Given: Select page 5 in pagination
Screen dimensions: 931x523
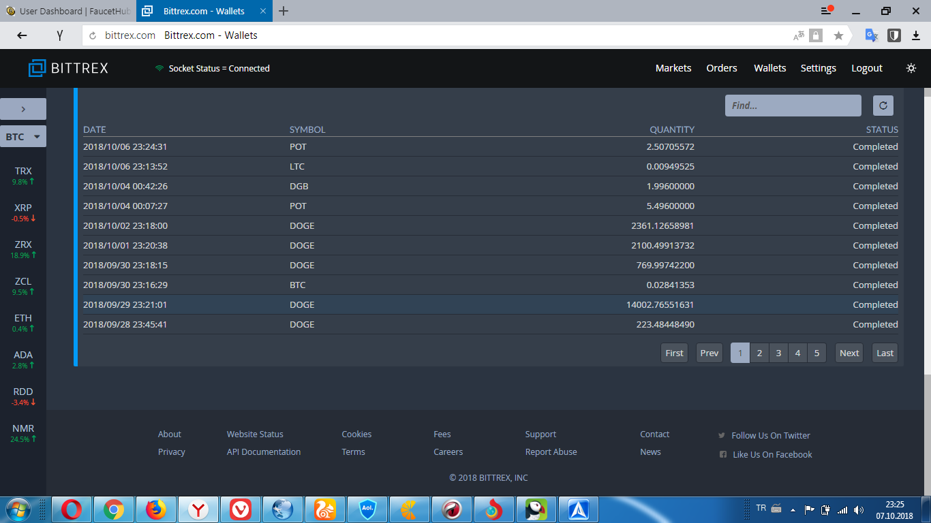Looking at the screenshot, I should pos(816,353).
